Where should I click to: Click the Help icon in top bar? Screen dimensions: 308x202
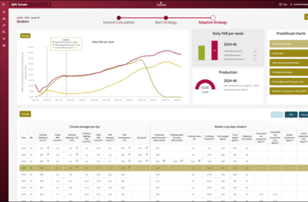[280, 4]
